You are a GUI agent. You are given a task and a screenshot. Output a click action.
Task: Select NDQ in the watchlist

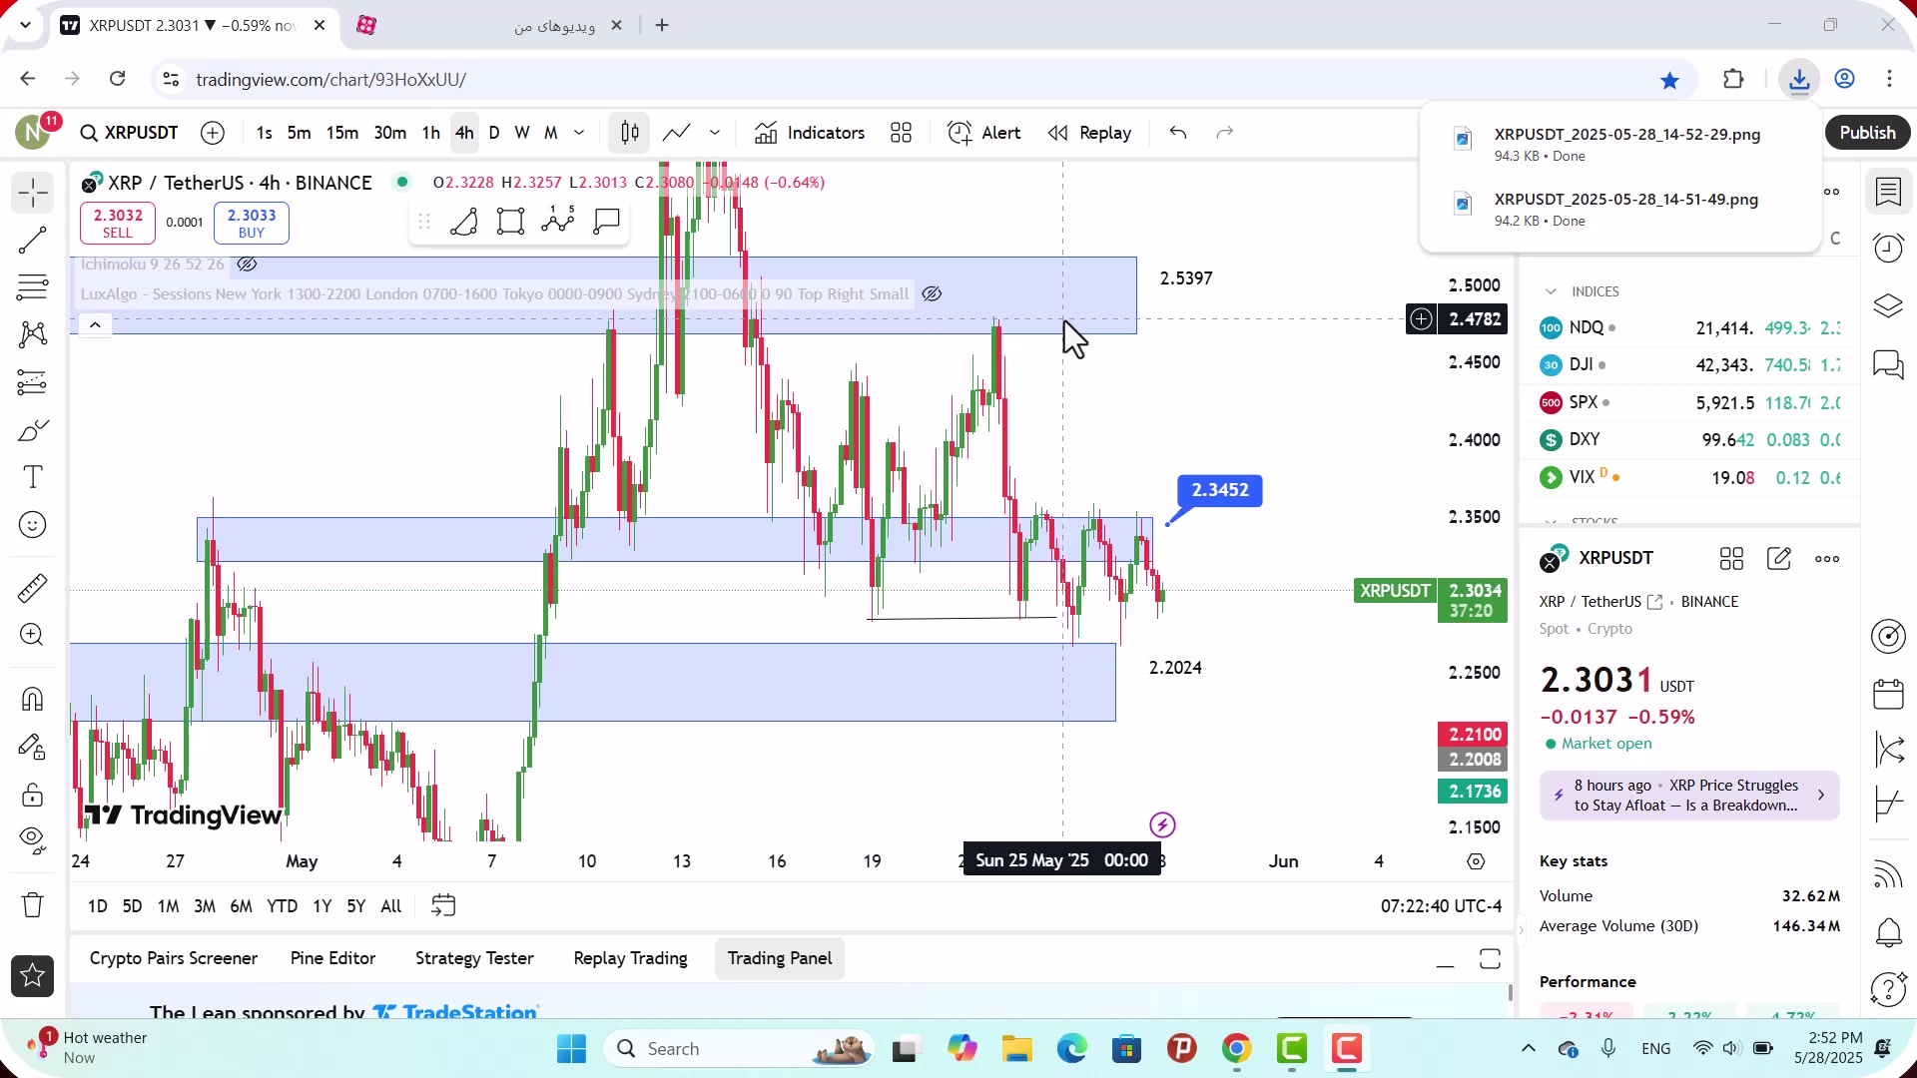pyautogui.click(x=1689, y=327)
